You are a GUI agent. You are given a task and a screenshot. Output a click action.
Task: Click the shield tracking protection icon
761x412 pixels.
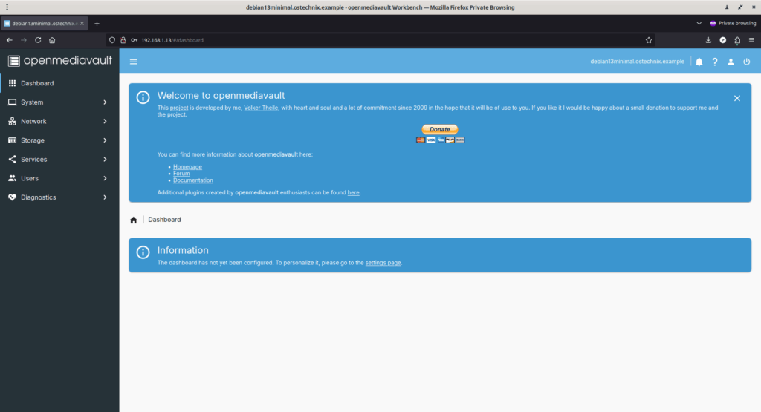coord(112,40)
